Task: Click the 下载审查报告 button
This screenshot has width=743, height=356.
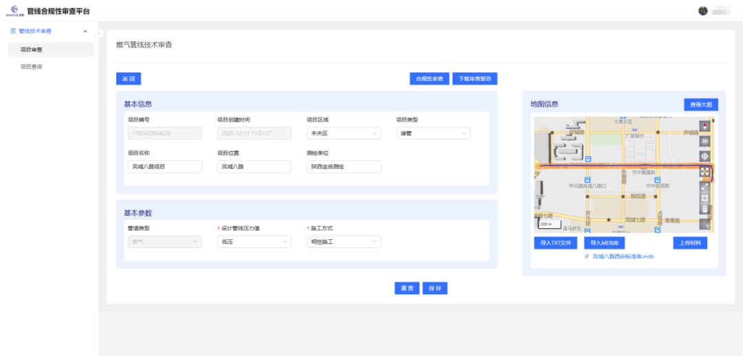Action: point(475,79)
